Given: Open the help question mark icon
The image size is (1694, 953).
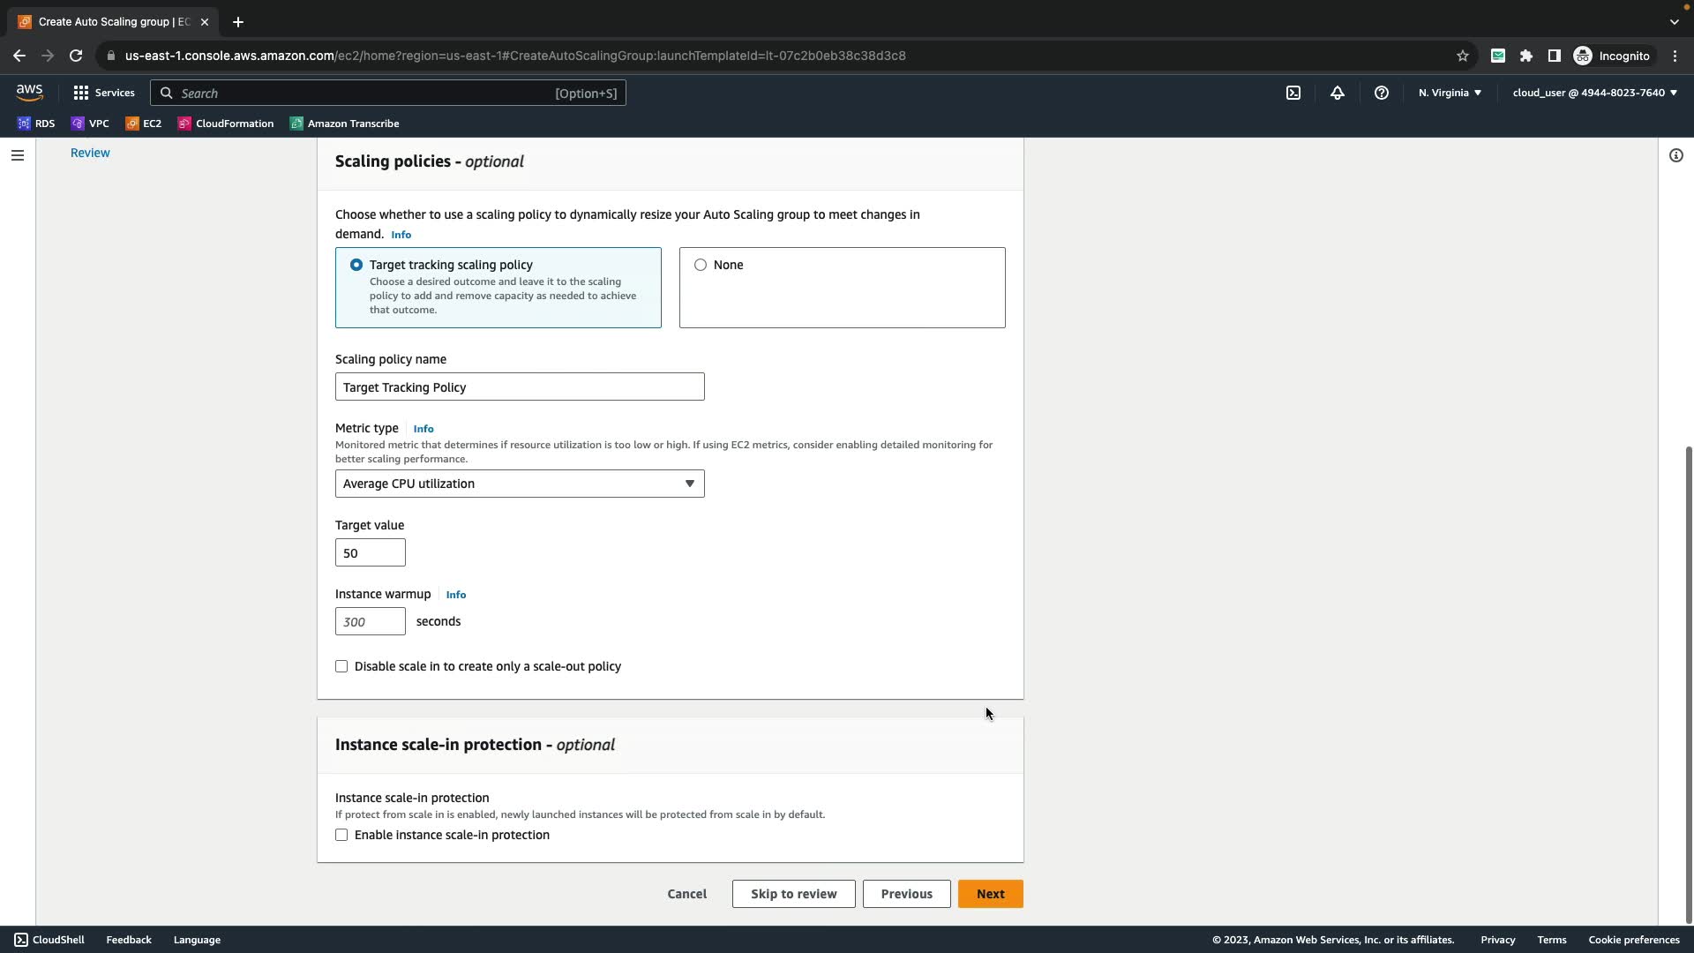Looking at the screenshot, I should [1381, 93].
